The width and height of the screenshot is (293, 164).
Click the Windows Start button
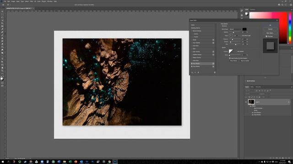point(3,162)
